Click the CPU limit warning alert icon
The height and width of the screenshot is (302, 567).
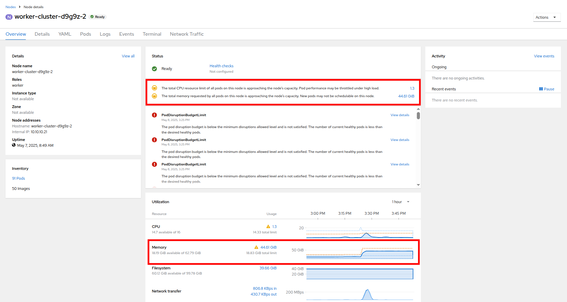[154, 88]
